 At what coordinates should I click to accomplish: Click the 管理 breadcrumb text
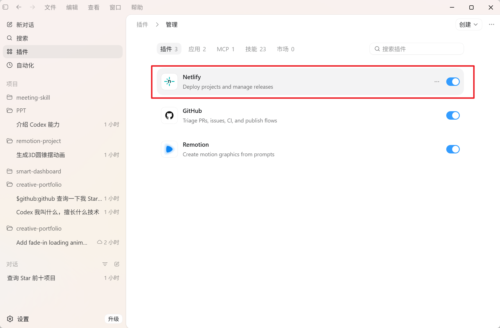pos(172,24)
